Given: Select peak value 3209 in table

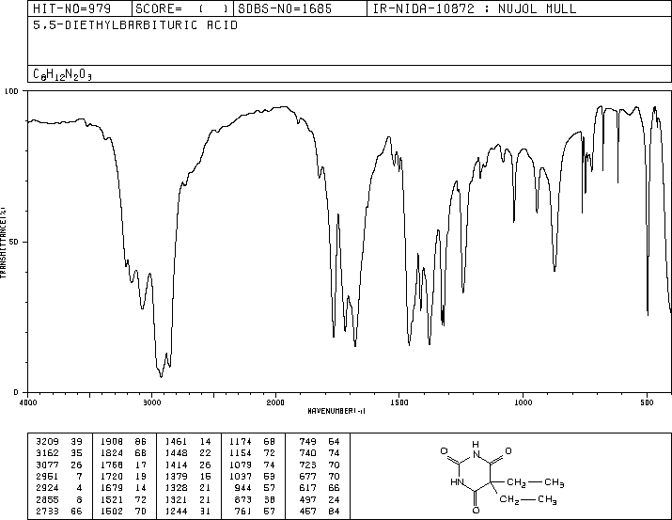Looking at the screenshot, I should click(48, 442).
